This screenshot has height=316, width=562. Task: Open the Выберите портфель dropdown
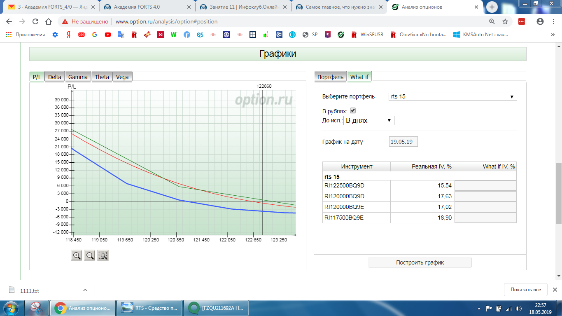click(x=453, y=97)
